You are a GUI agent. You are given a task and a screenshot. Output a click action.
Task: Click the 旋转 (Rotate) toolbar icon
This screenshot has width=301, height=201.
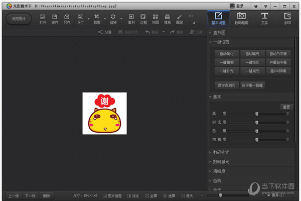click(113, 19)
